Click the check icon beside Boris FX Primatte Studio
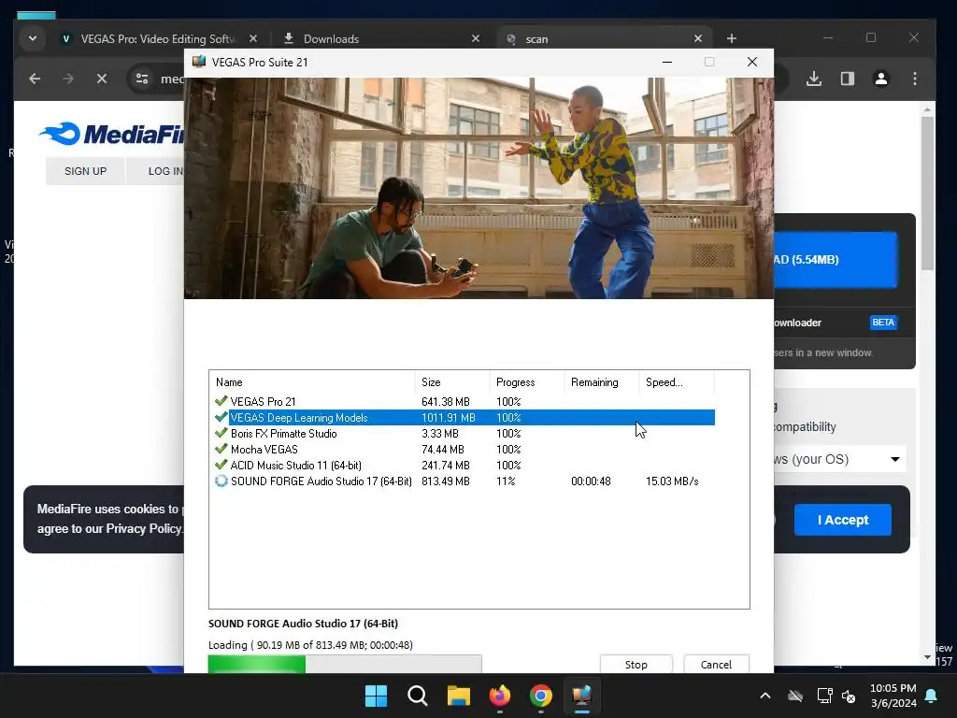This screenshot has width=957, height=718. coord(221,433)
